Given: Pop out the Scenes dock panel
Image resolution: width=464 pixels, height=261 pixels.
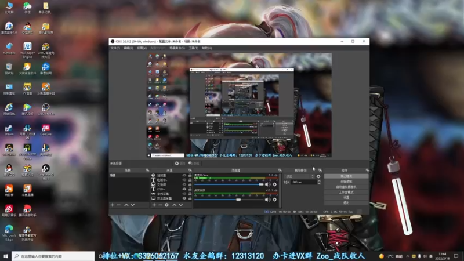Looking at the screenshot, I should [147, 171].
